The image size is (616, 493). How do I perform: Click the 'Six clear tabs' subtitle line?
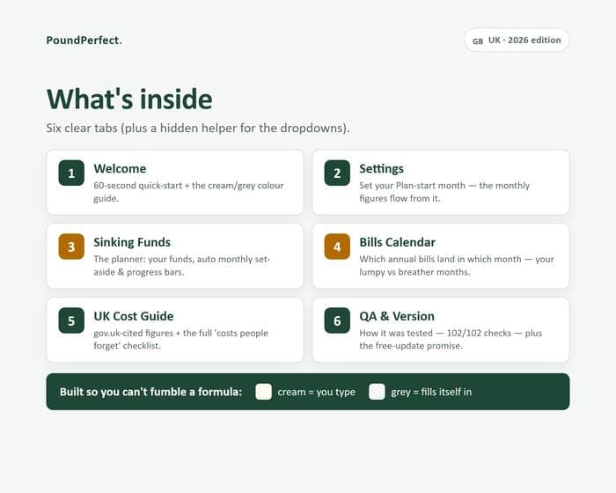[x=198, y=129]
